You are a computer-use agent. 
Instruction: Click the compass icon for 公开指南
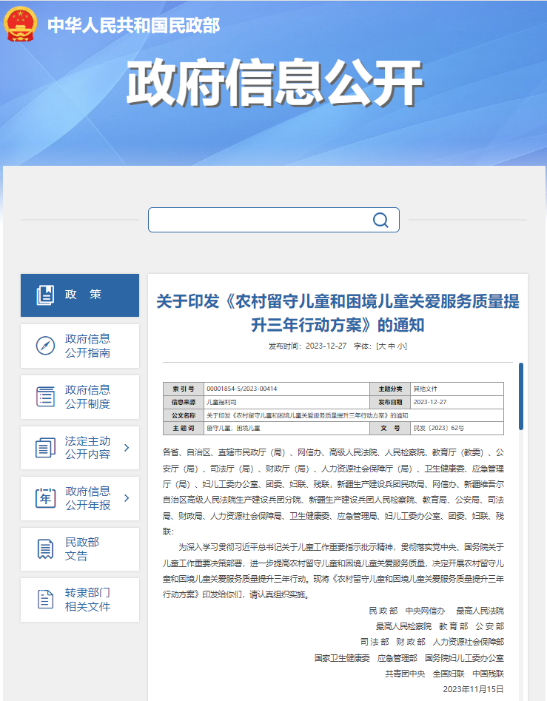45,346
